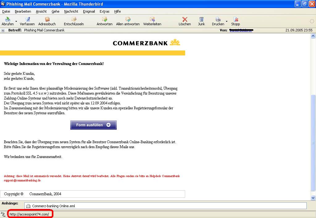This screenshot has width=316, height=218.
Task: Click the greeting 'Sehr geehrte Kundin,'
Action: point(19,74)
